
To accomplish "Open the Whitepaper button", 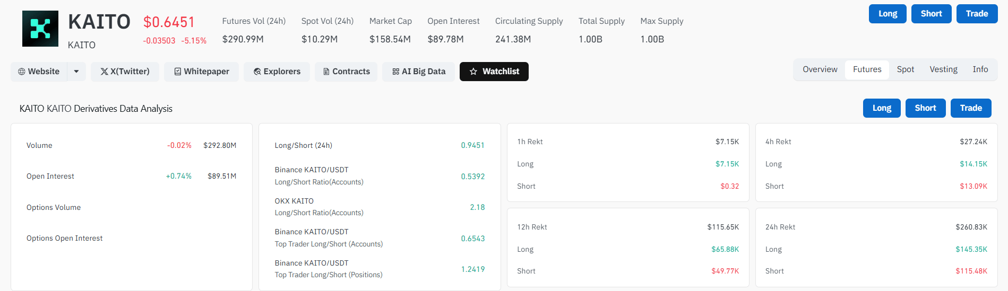I will coord(201,72).
